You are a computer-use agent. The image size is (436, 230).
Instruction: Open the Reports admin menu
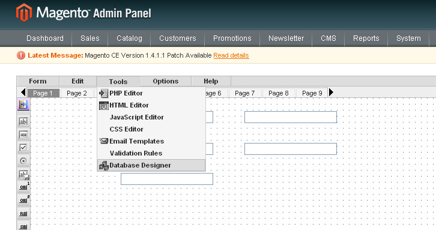pyautogui.click(x=366, y=38)
